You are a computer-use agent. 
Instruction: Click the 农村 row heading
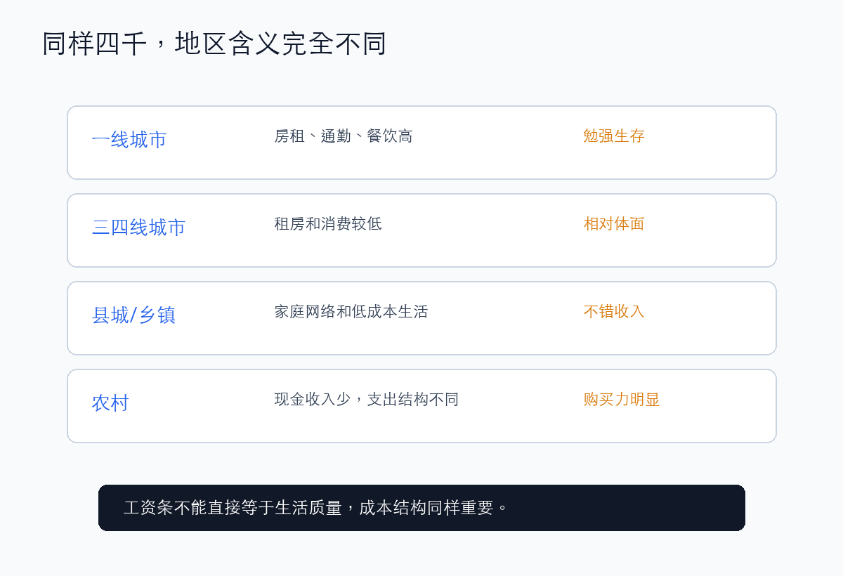pos(110,403)
